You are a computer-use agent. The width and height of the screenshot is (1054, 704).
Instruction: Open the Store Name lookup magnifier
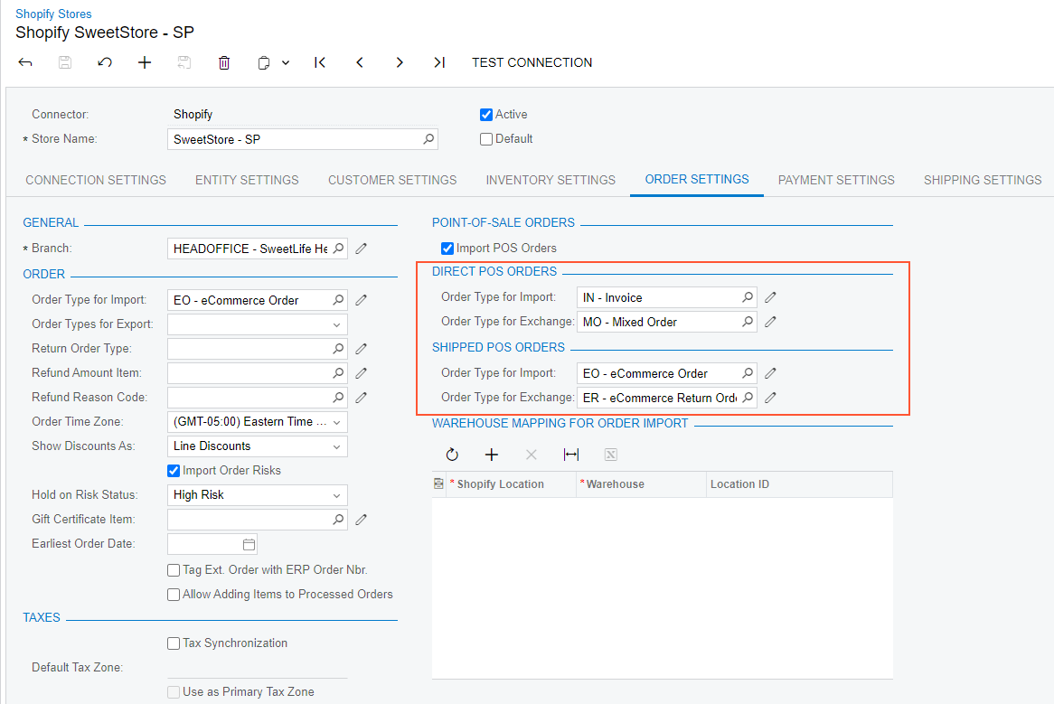[428, 139]
